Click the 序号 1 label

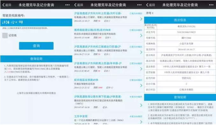(150, 13)
